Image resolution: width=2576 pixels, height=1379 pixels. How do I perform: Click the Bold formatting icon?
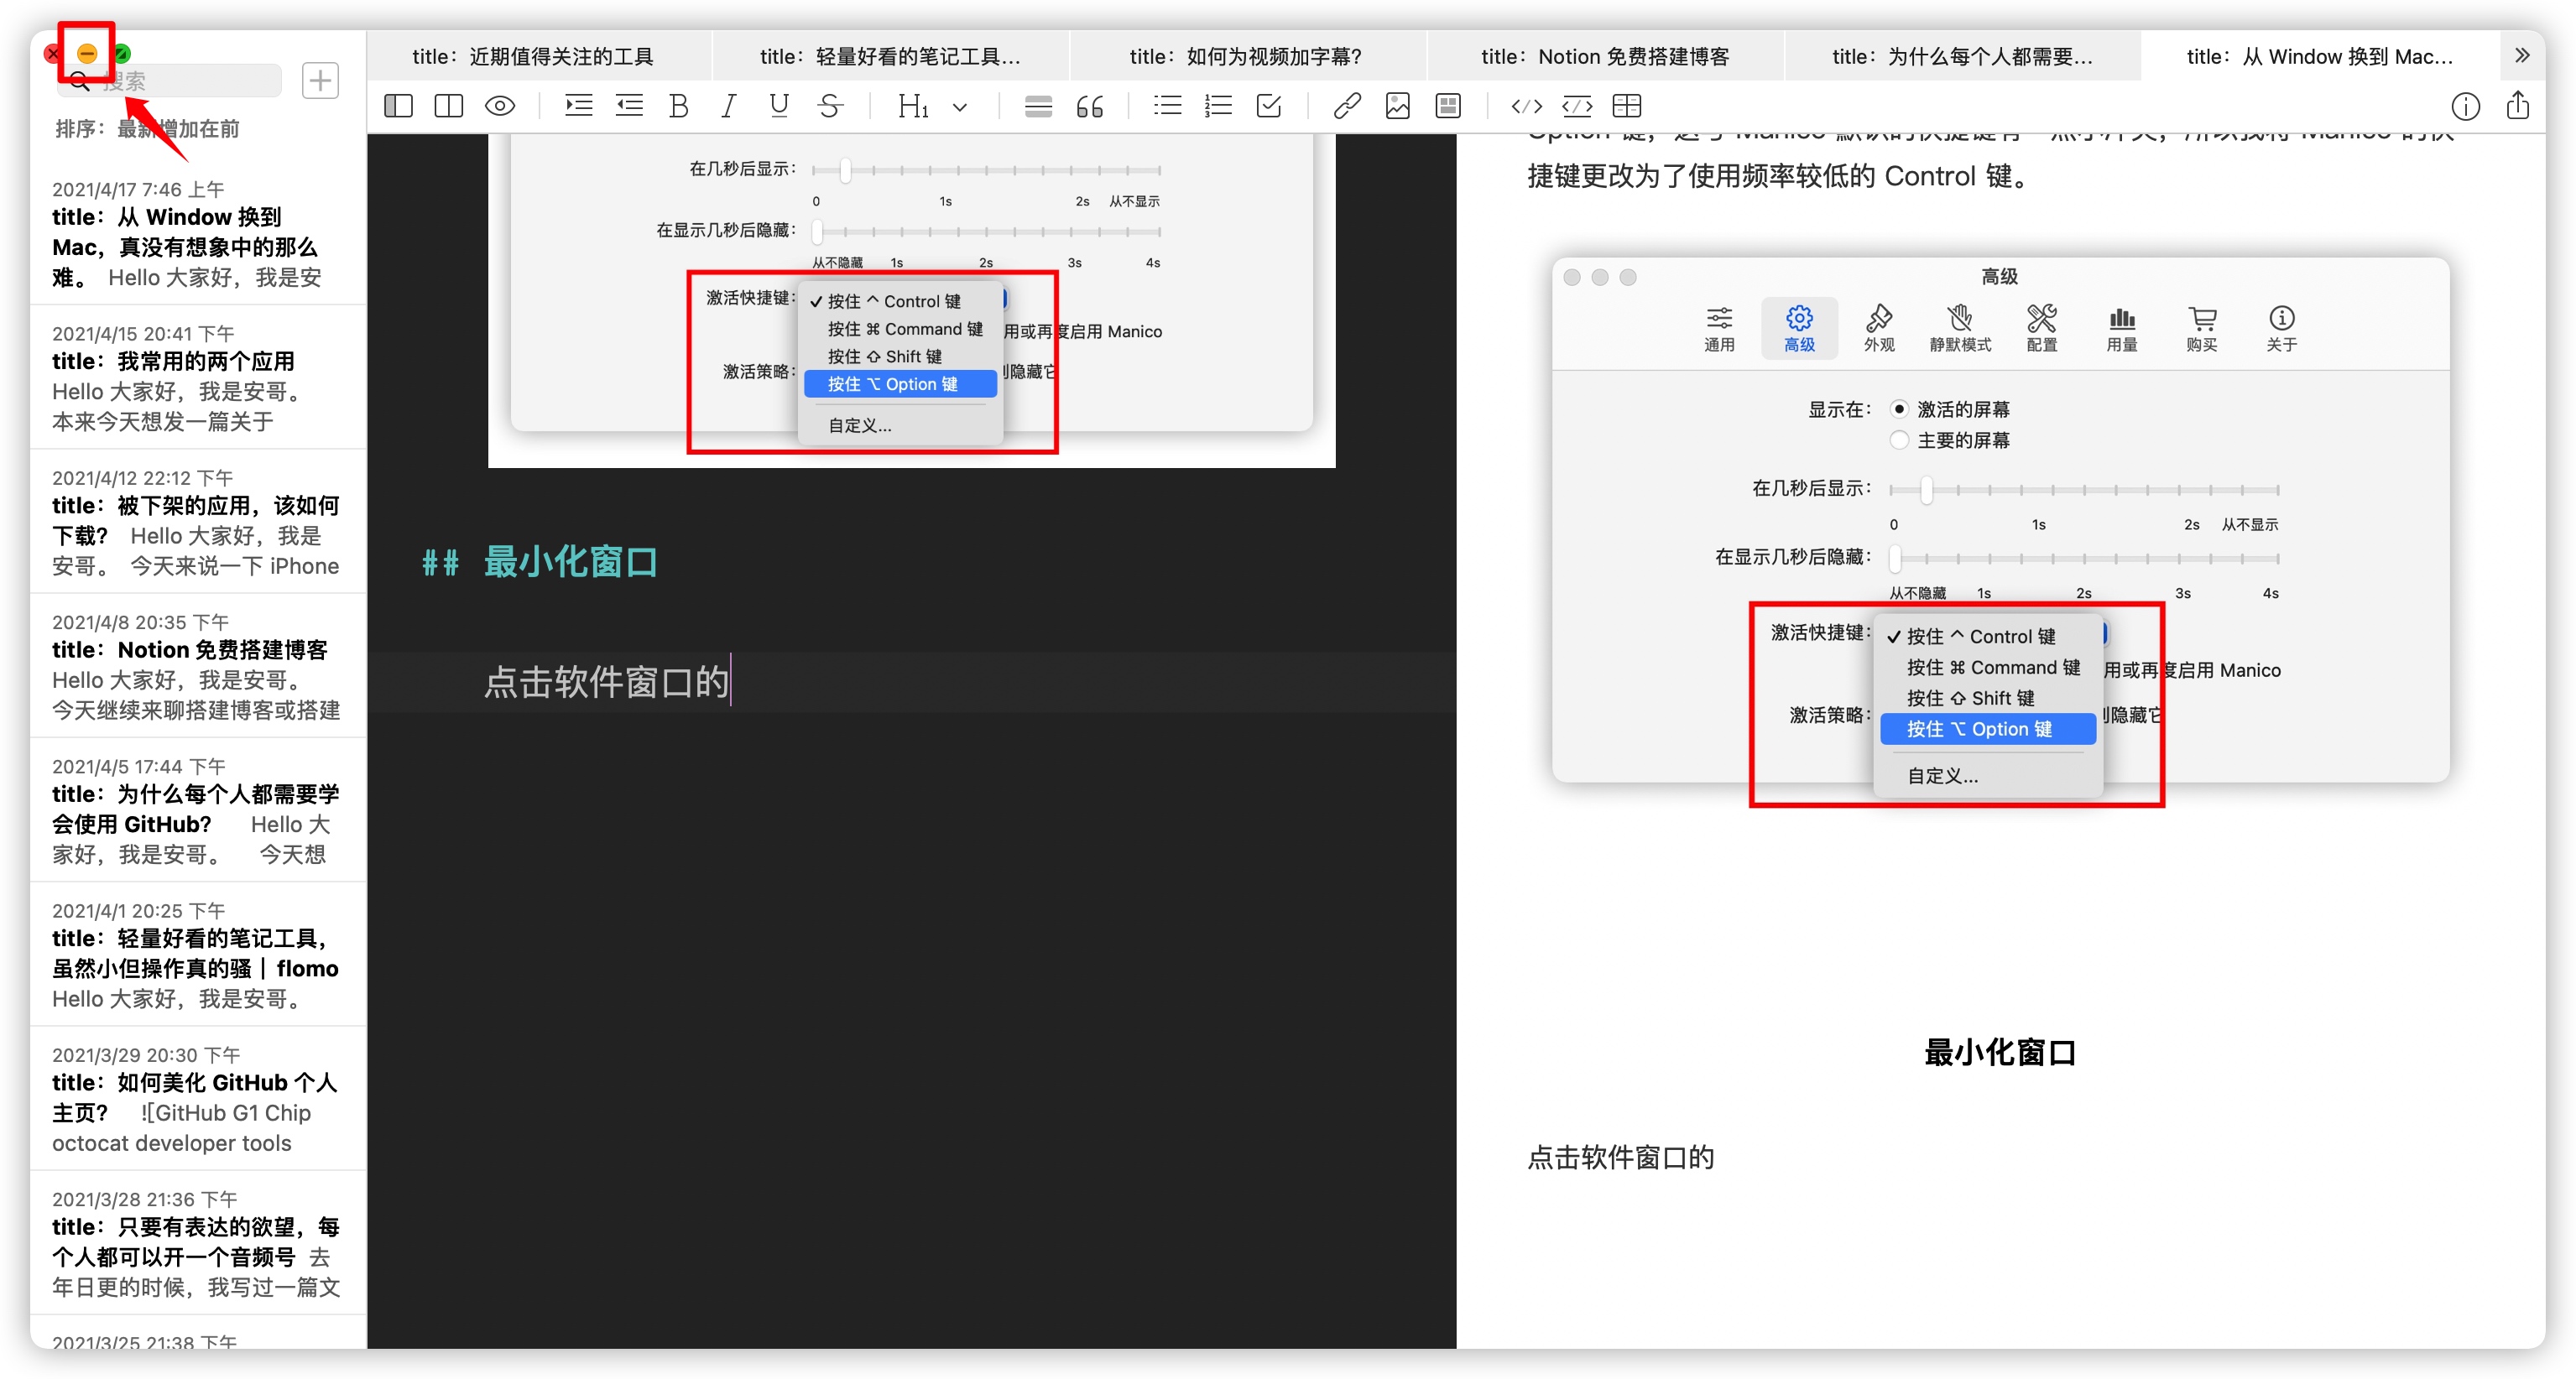(679, 106)
